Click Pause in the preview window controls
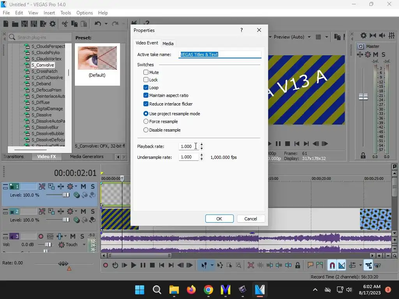Screen dimensions: 399x299 [278, 144]
